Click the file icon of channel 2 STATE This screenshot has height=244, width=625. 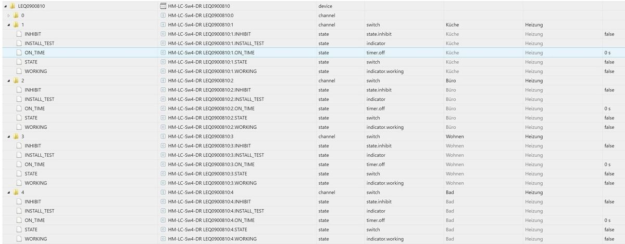pyautogui.click(x=19, y=118)
